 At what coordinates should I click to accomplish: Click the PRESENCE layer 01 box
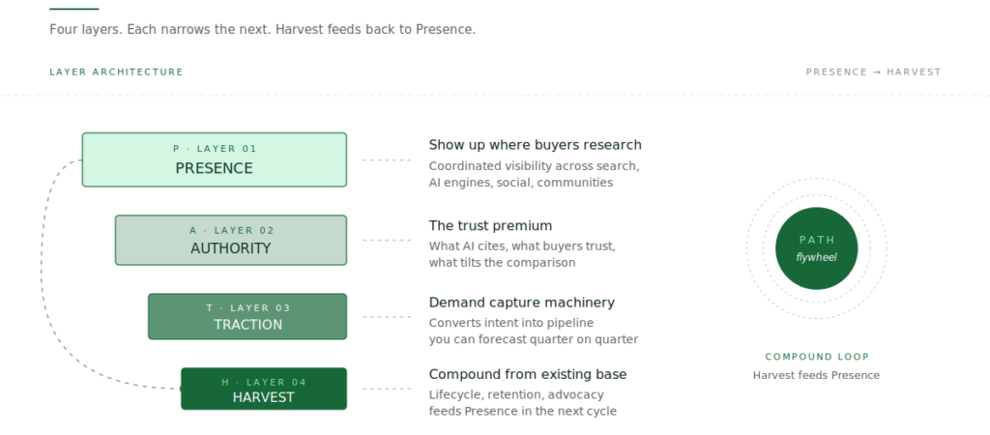coord(215,159)
